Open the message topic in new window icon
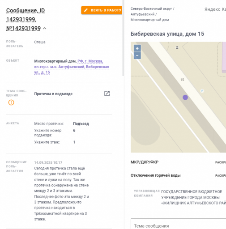Screen dimensions: 226x229 (107, 93)
